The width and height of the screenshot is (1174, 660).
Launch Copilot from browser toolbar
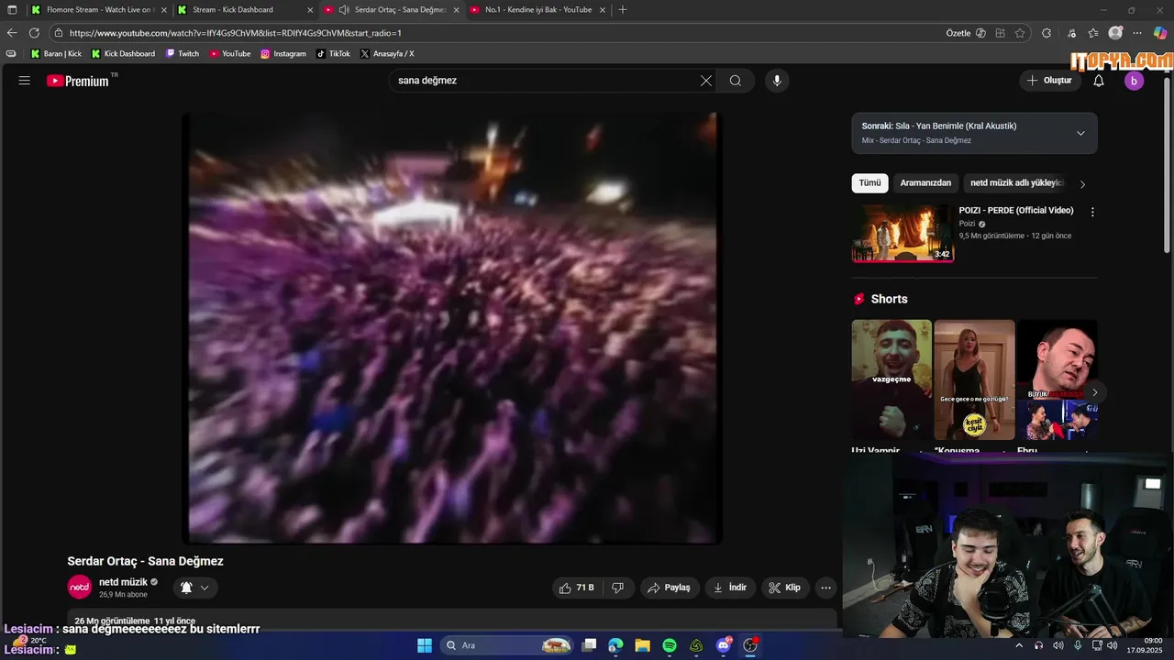tap(1160, 33)
